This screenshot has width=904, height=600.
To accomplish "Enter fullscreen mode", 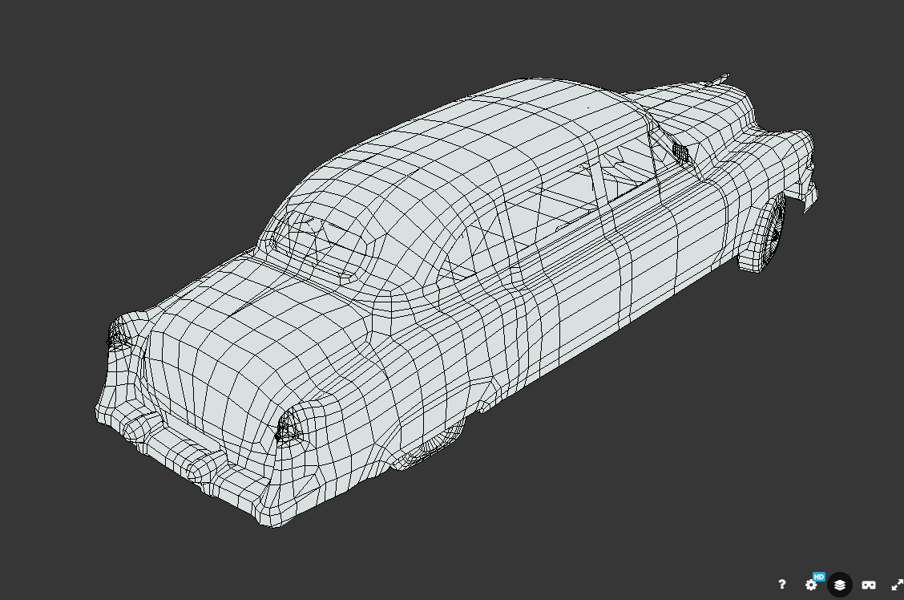I will 897,585.
